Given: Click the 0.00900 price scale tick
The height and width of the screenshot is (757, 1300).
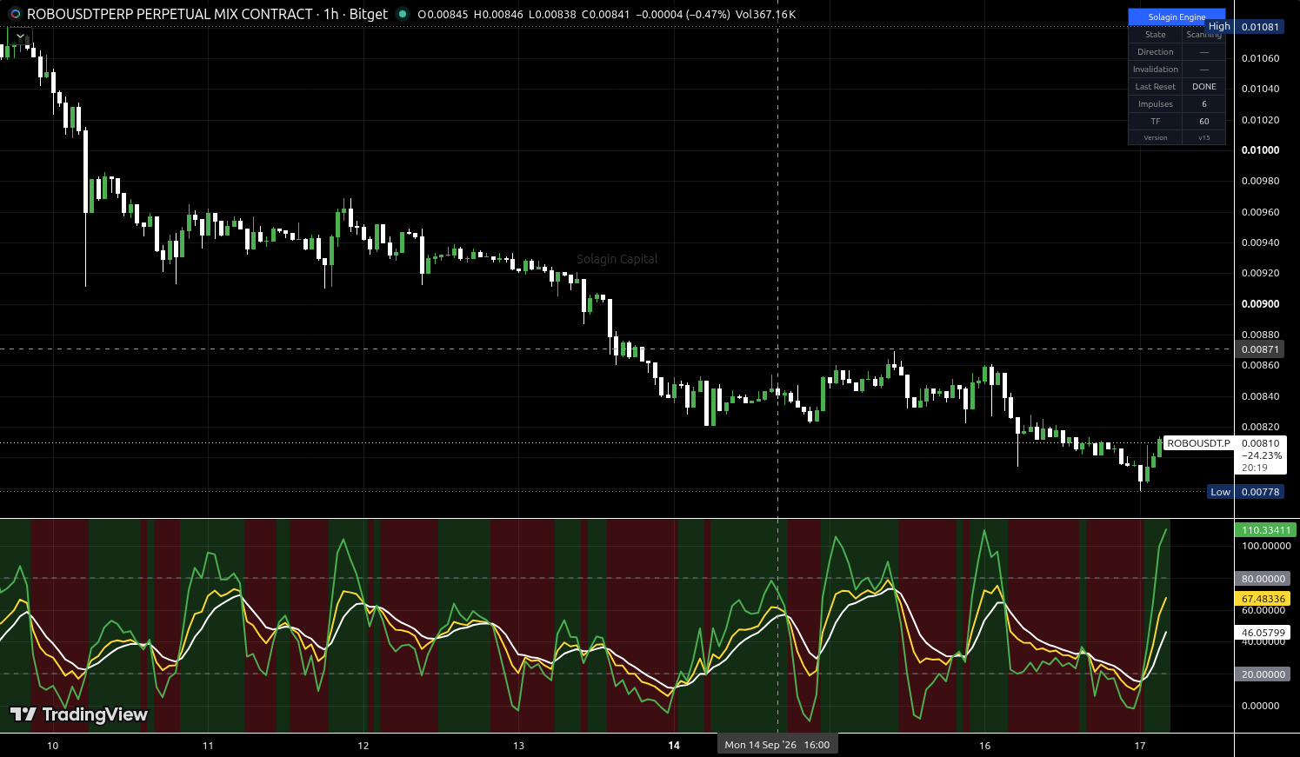Looking at the screenshot, I should tap(1260, 304).
